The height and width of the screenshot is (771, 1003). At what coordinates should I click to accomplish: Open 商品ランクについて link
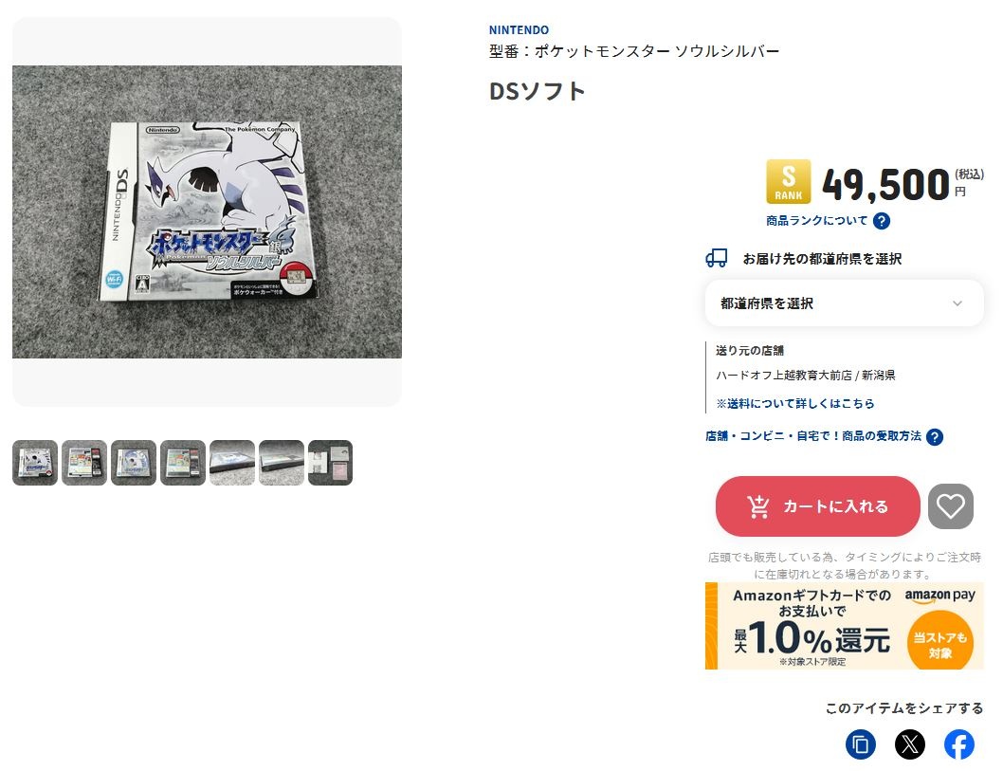tap(817, 221)
